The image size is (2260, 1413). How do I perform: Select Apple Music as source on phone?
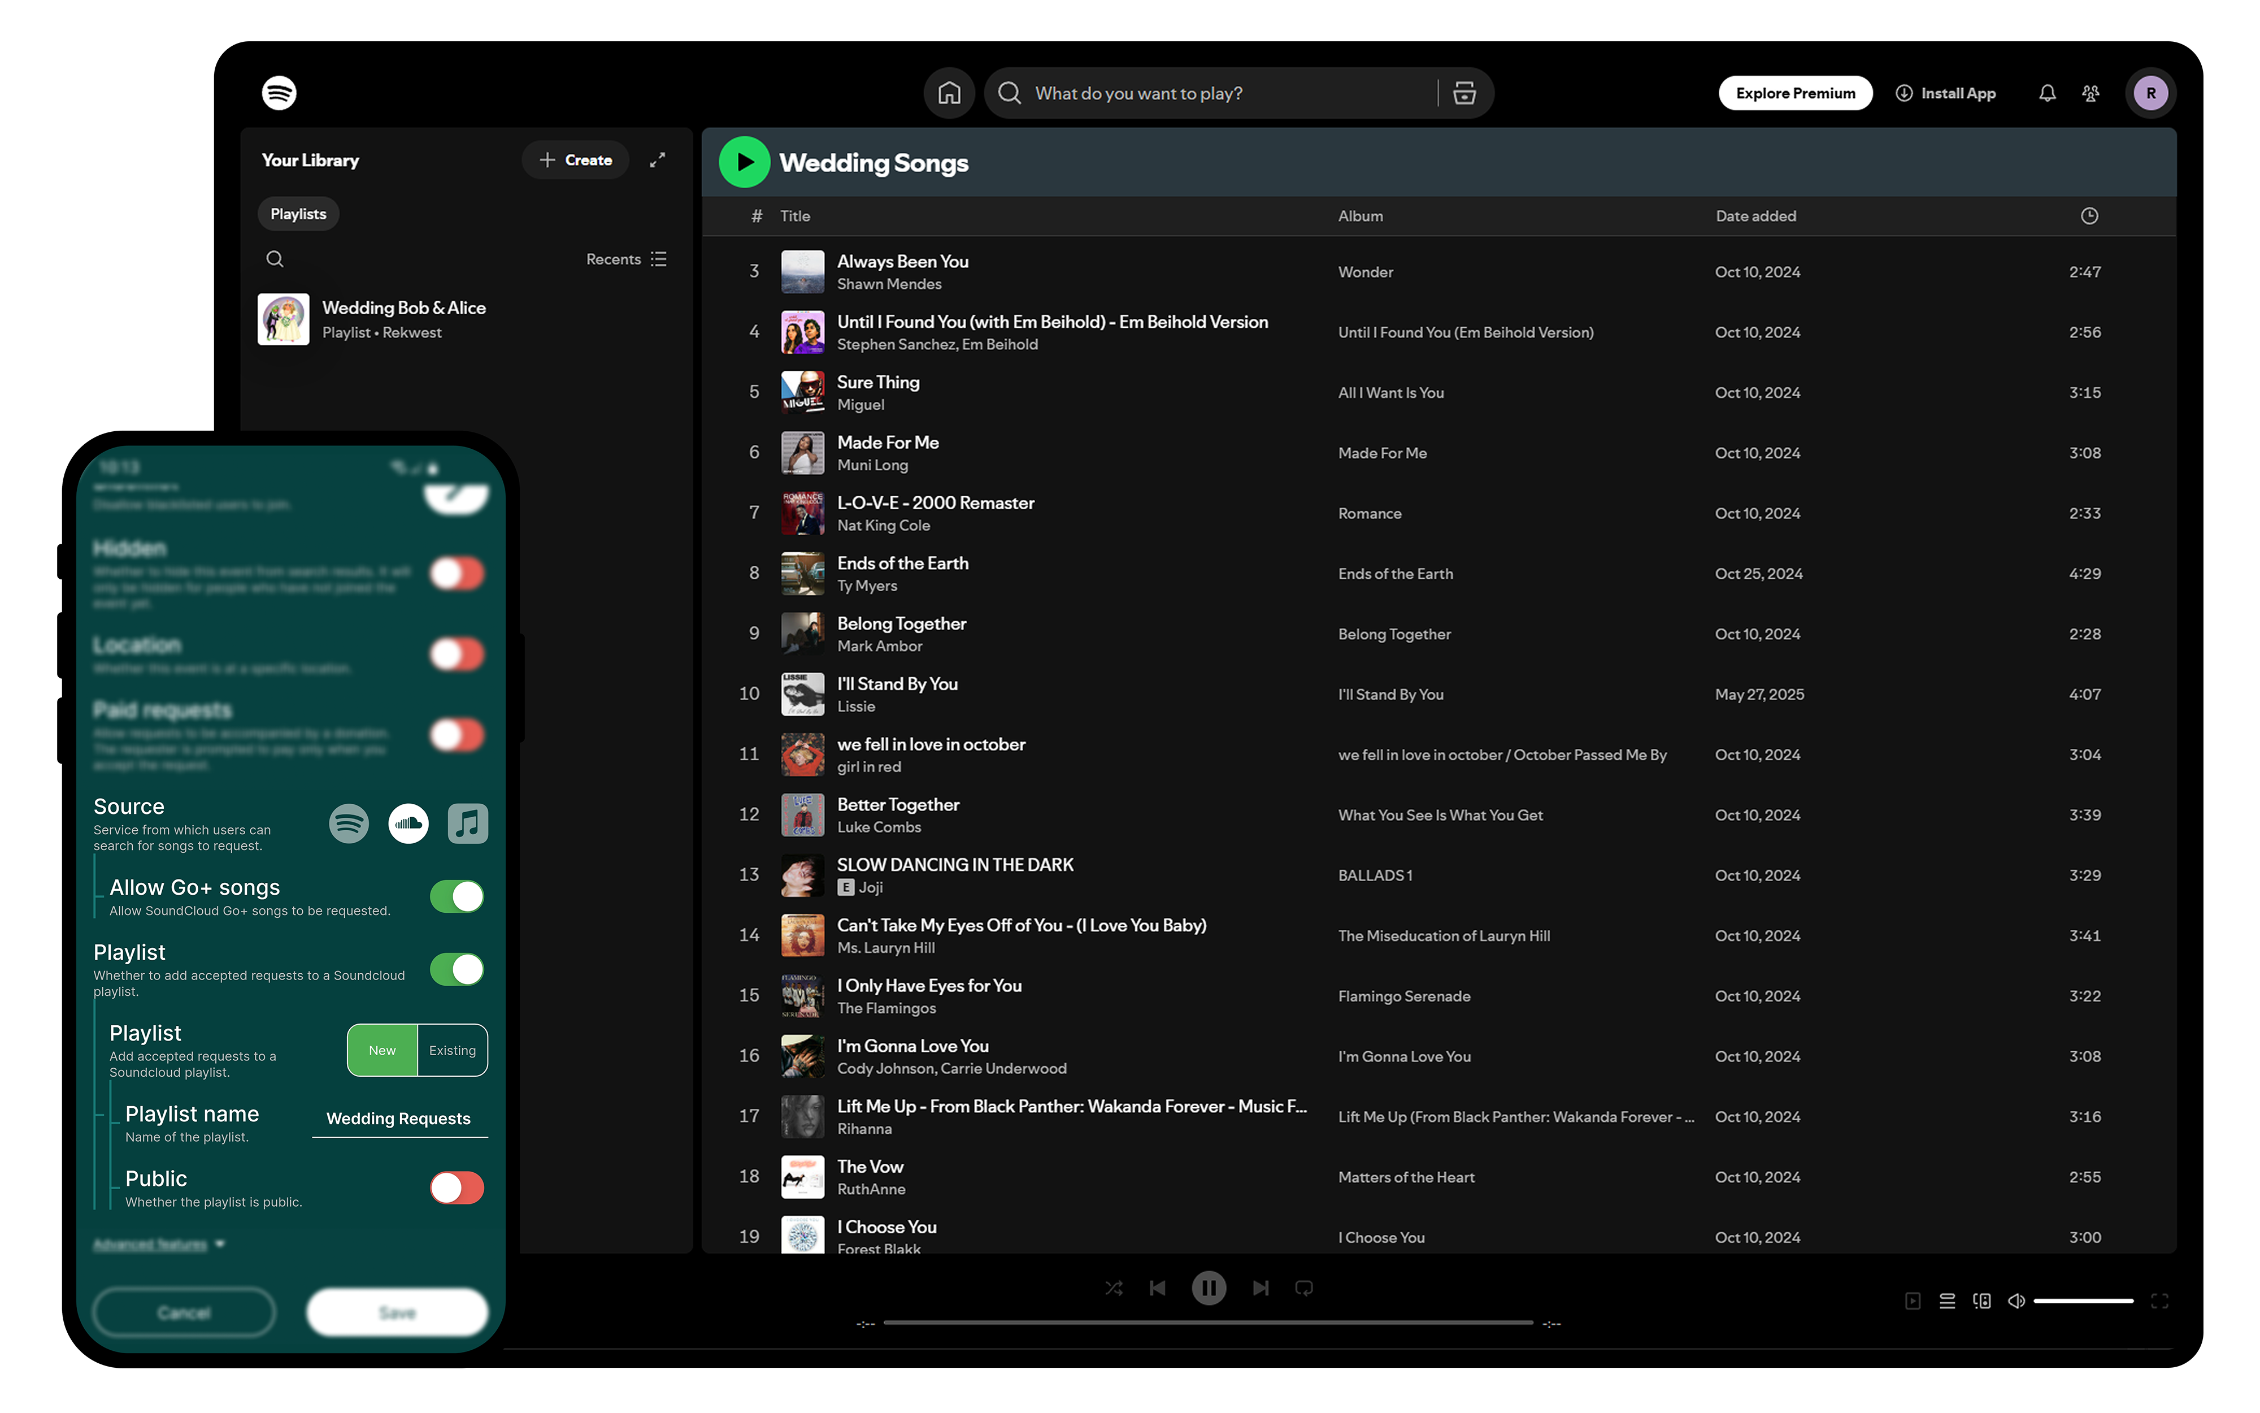[x=468, y=823]
